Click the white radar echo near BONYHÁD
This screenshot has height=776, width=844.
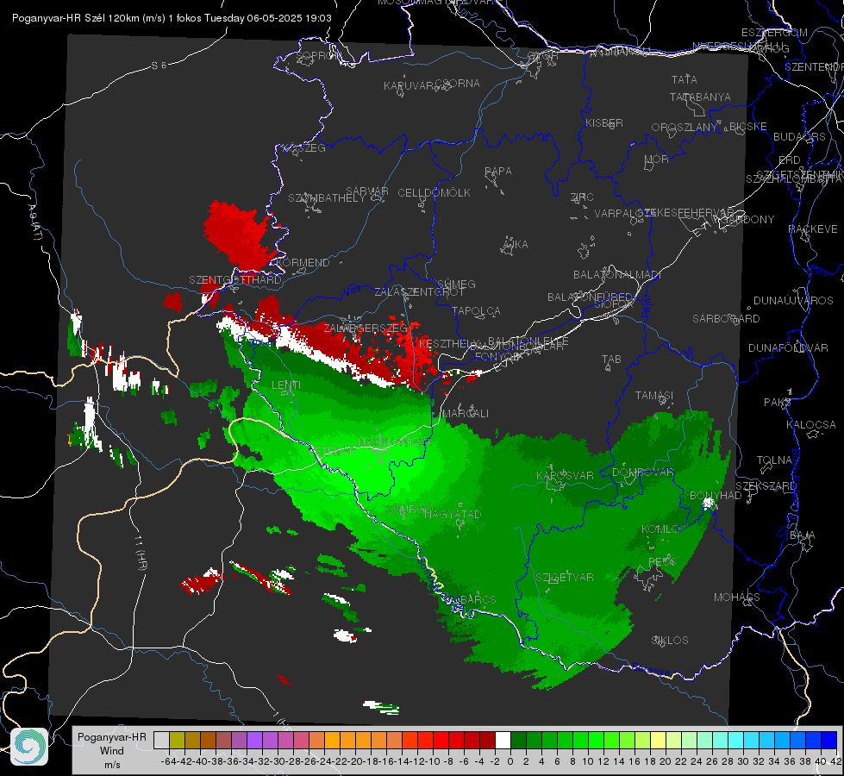click(x=709, y=504)
